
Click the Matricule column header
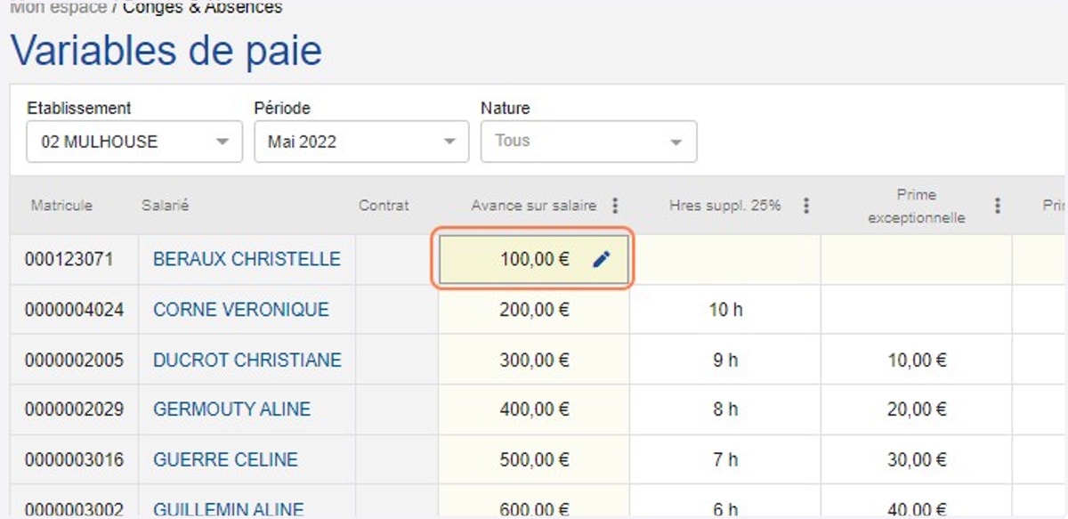pyautogui.click(x=61, y=206)
